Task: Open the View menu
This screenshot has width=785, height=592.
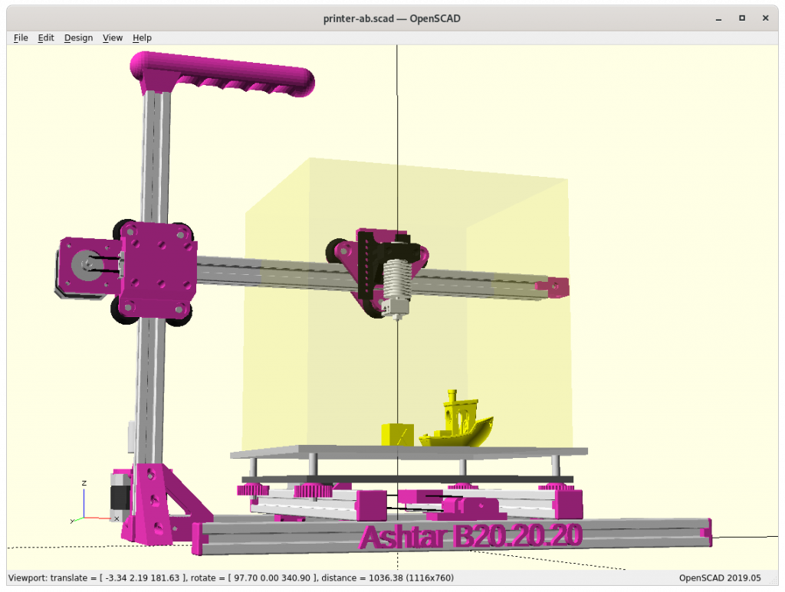Action: tap(113, 38)
